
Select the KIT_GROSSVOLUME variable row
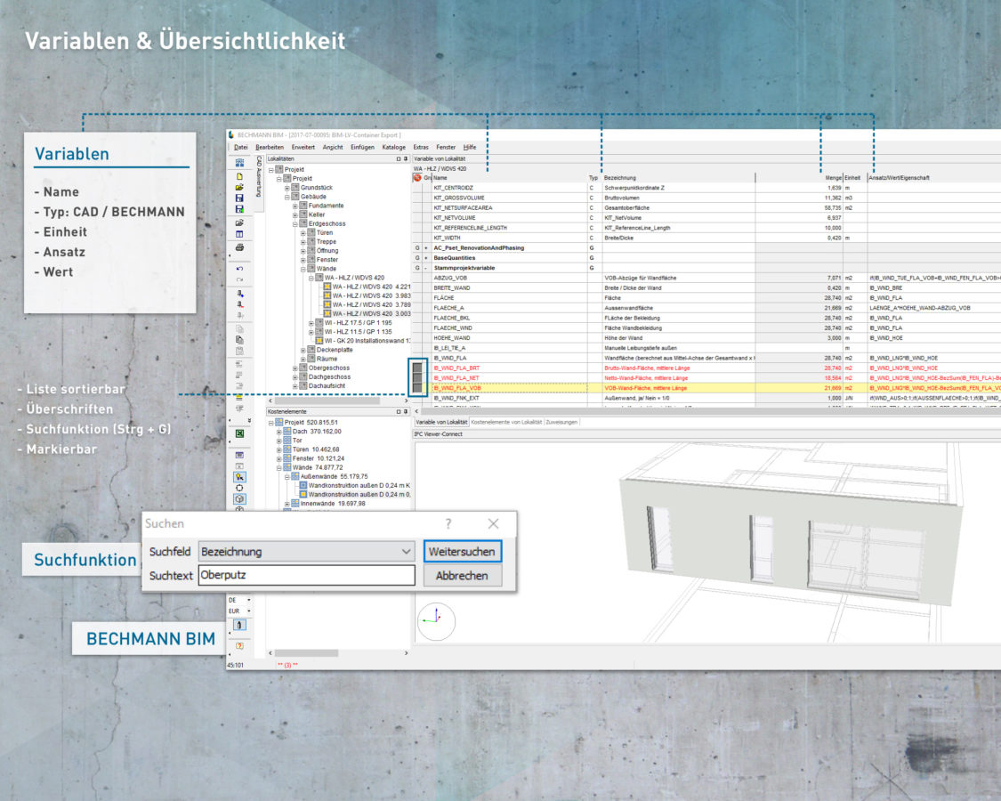tap(707, 198)
